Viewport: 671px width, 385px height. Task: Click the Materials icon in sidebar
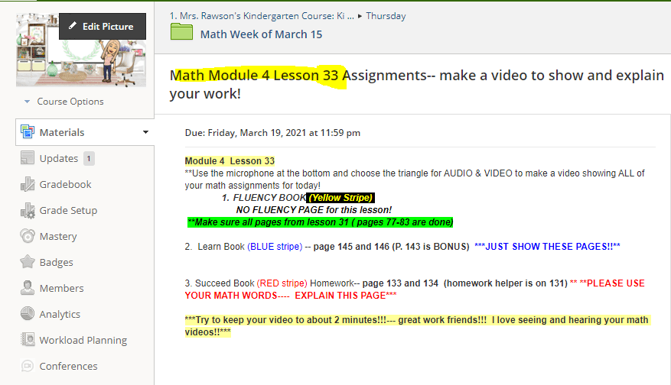(x=28, y=132)
